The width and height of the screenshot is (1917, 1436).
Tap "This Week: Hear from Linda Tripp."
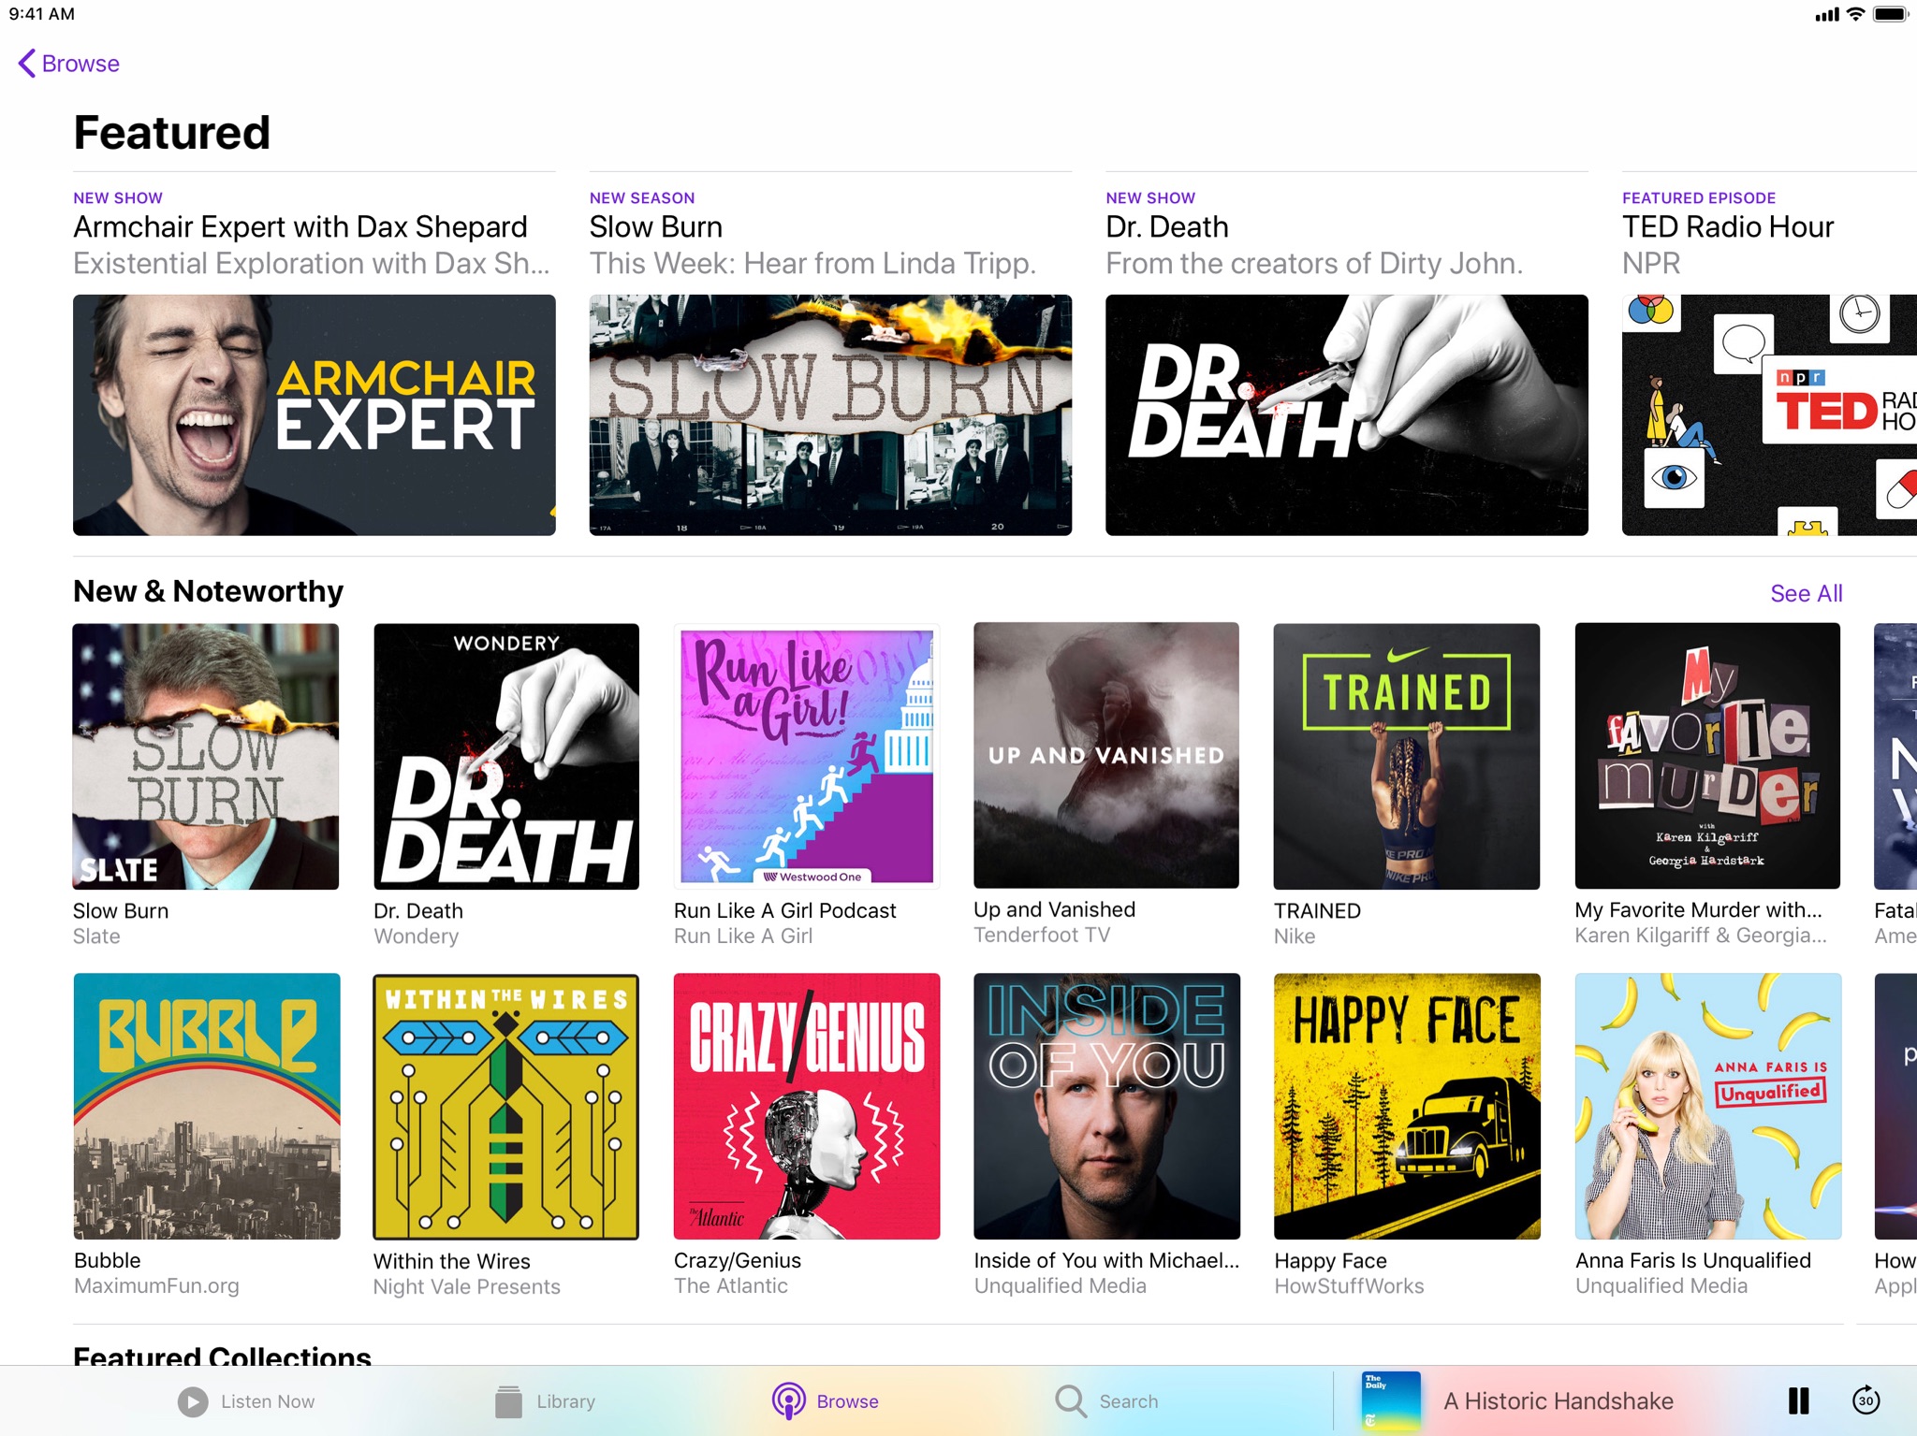click(812, 264)
